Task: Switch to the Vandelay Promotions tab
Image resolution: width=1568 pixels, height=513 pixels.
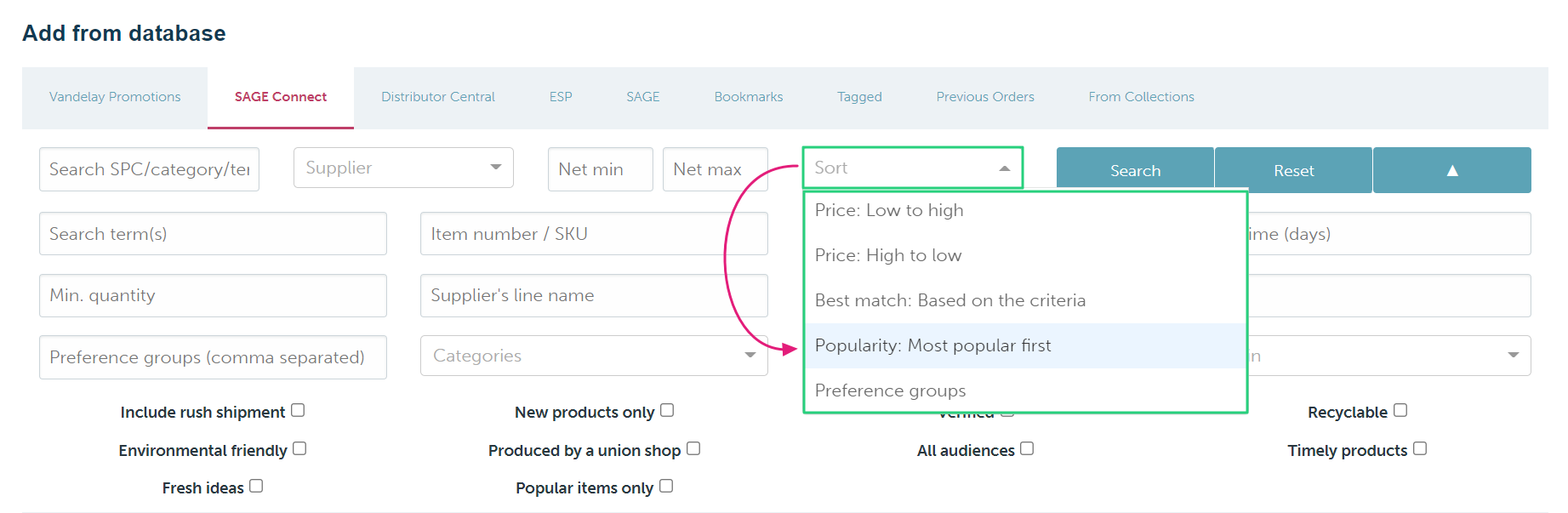Action: click(115, 97)
